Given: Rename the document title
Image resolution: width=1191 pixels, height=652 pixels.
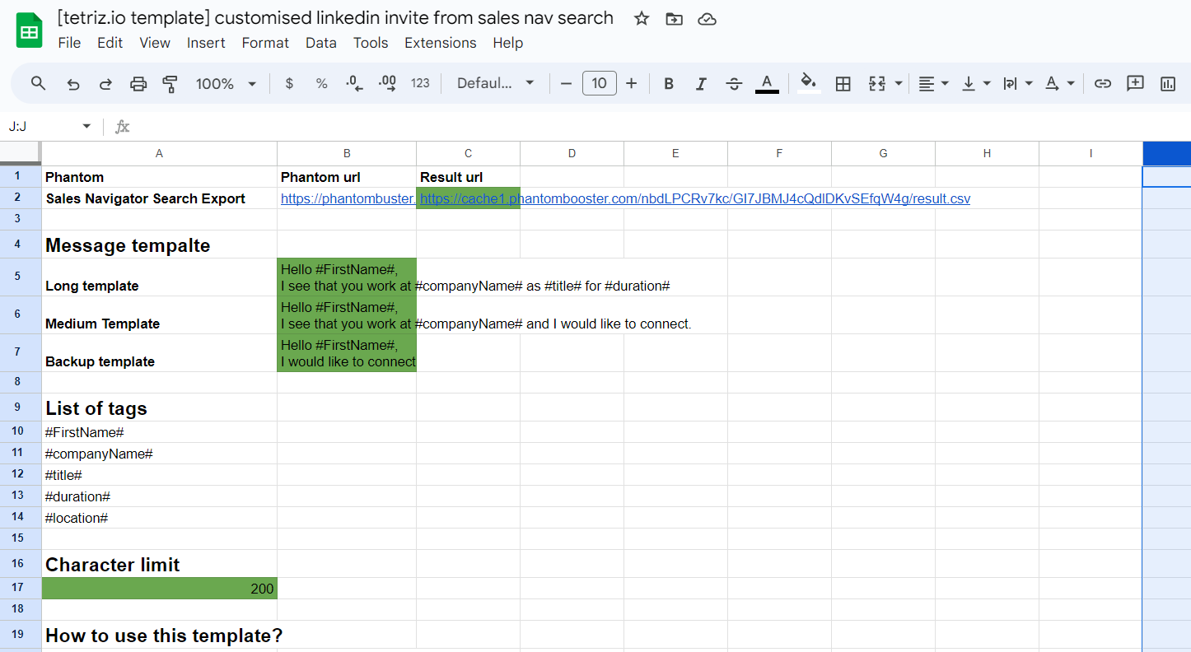Looking at the screenshot, I should pos(335,18).
